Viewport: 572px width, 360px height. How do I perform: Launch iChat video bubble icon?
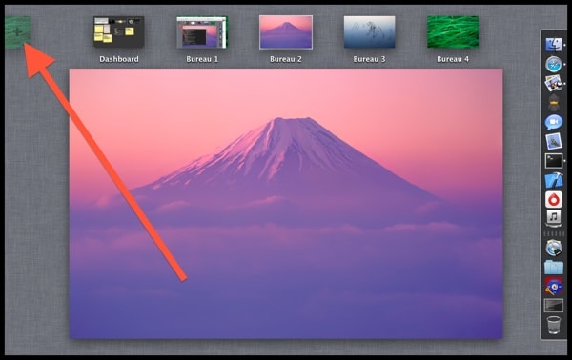[553, 122]
